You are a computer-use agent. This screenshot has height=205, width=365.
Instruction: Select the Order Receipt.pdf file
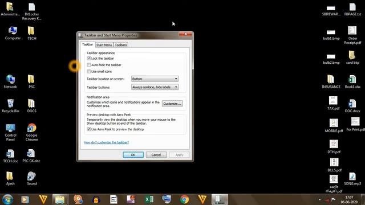coord(352,35)
